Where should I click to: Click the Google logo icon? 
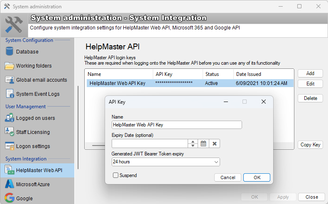(x=10, y=198)
